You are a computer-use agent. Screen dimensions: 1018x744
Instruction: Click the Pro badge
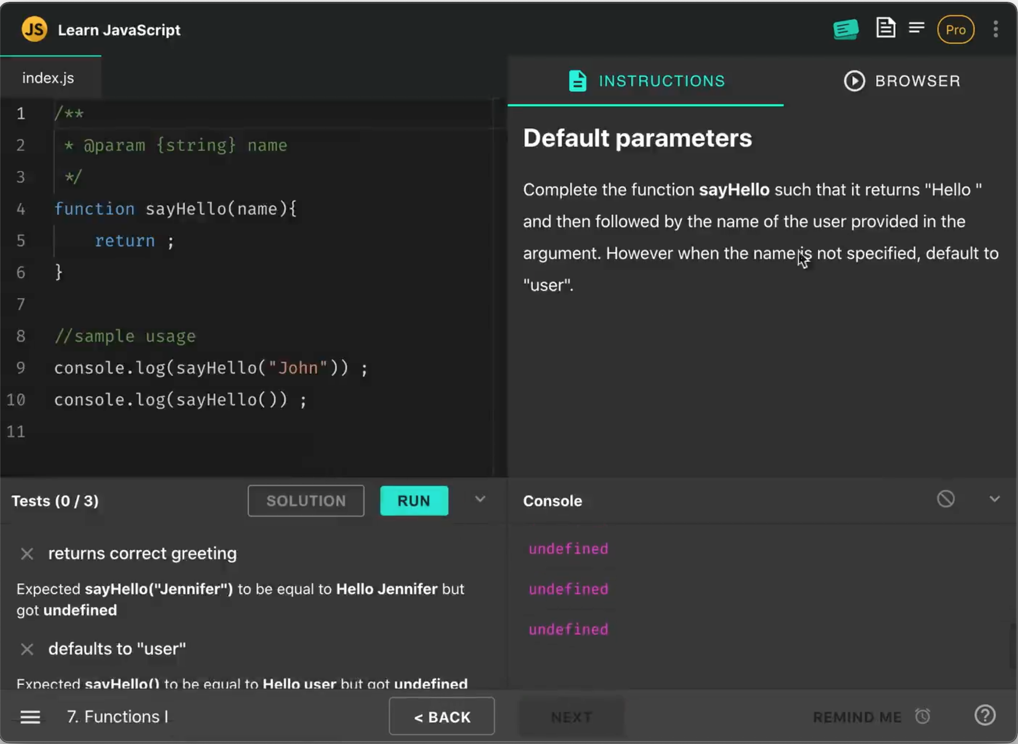click(x=955, y=30)
